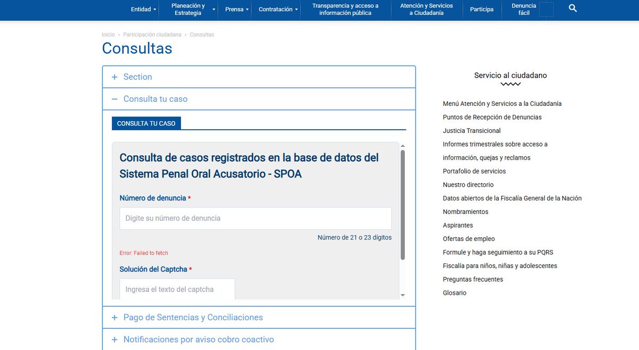Open the Justicia Transicional link

pos(472,131)
